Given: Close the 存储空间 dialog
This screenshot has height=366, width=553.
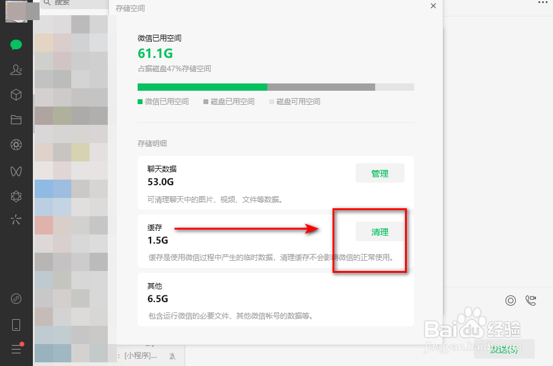Looking at the screenshot, I should point(434,5).
